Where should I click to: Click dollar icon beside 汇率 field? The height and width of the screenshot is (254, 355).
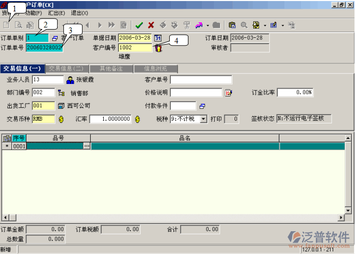pyautogui.click(x=138, y=119)
